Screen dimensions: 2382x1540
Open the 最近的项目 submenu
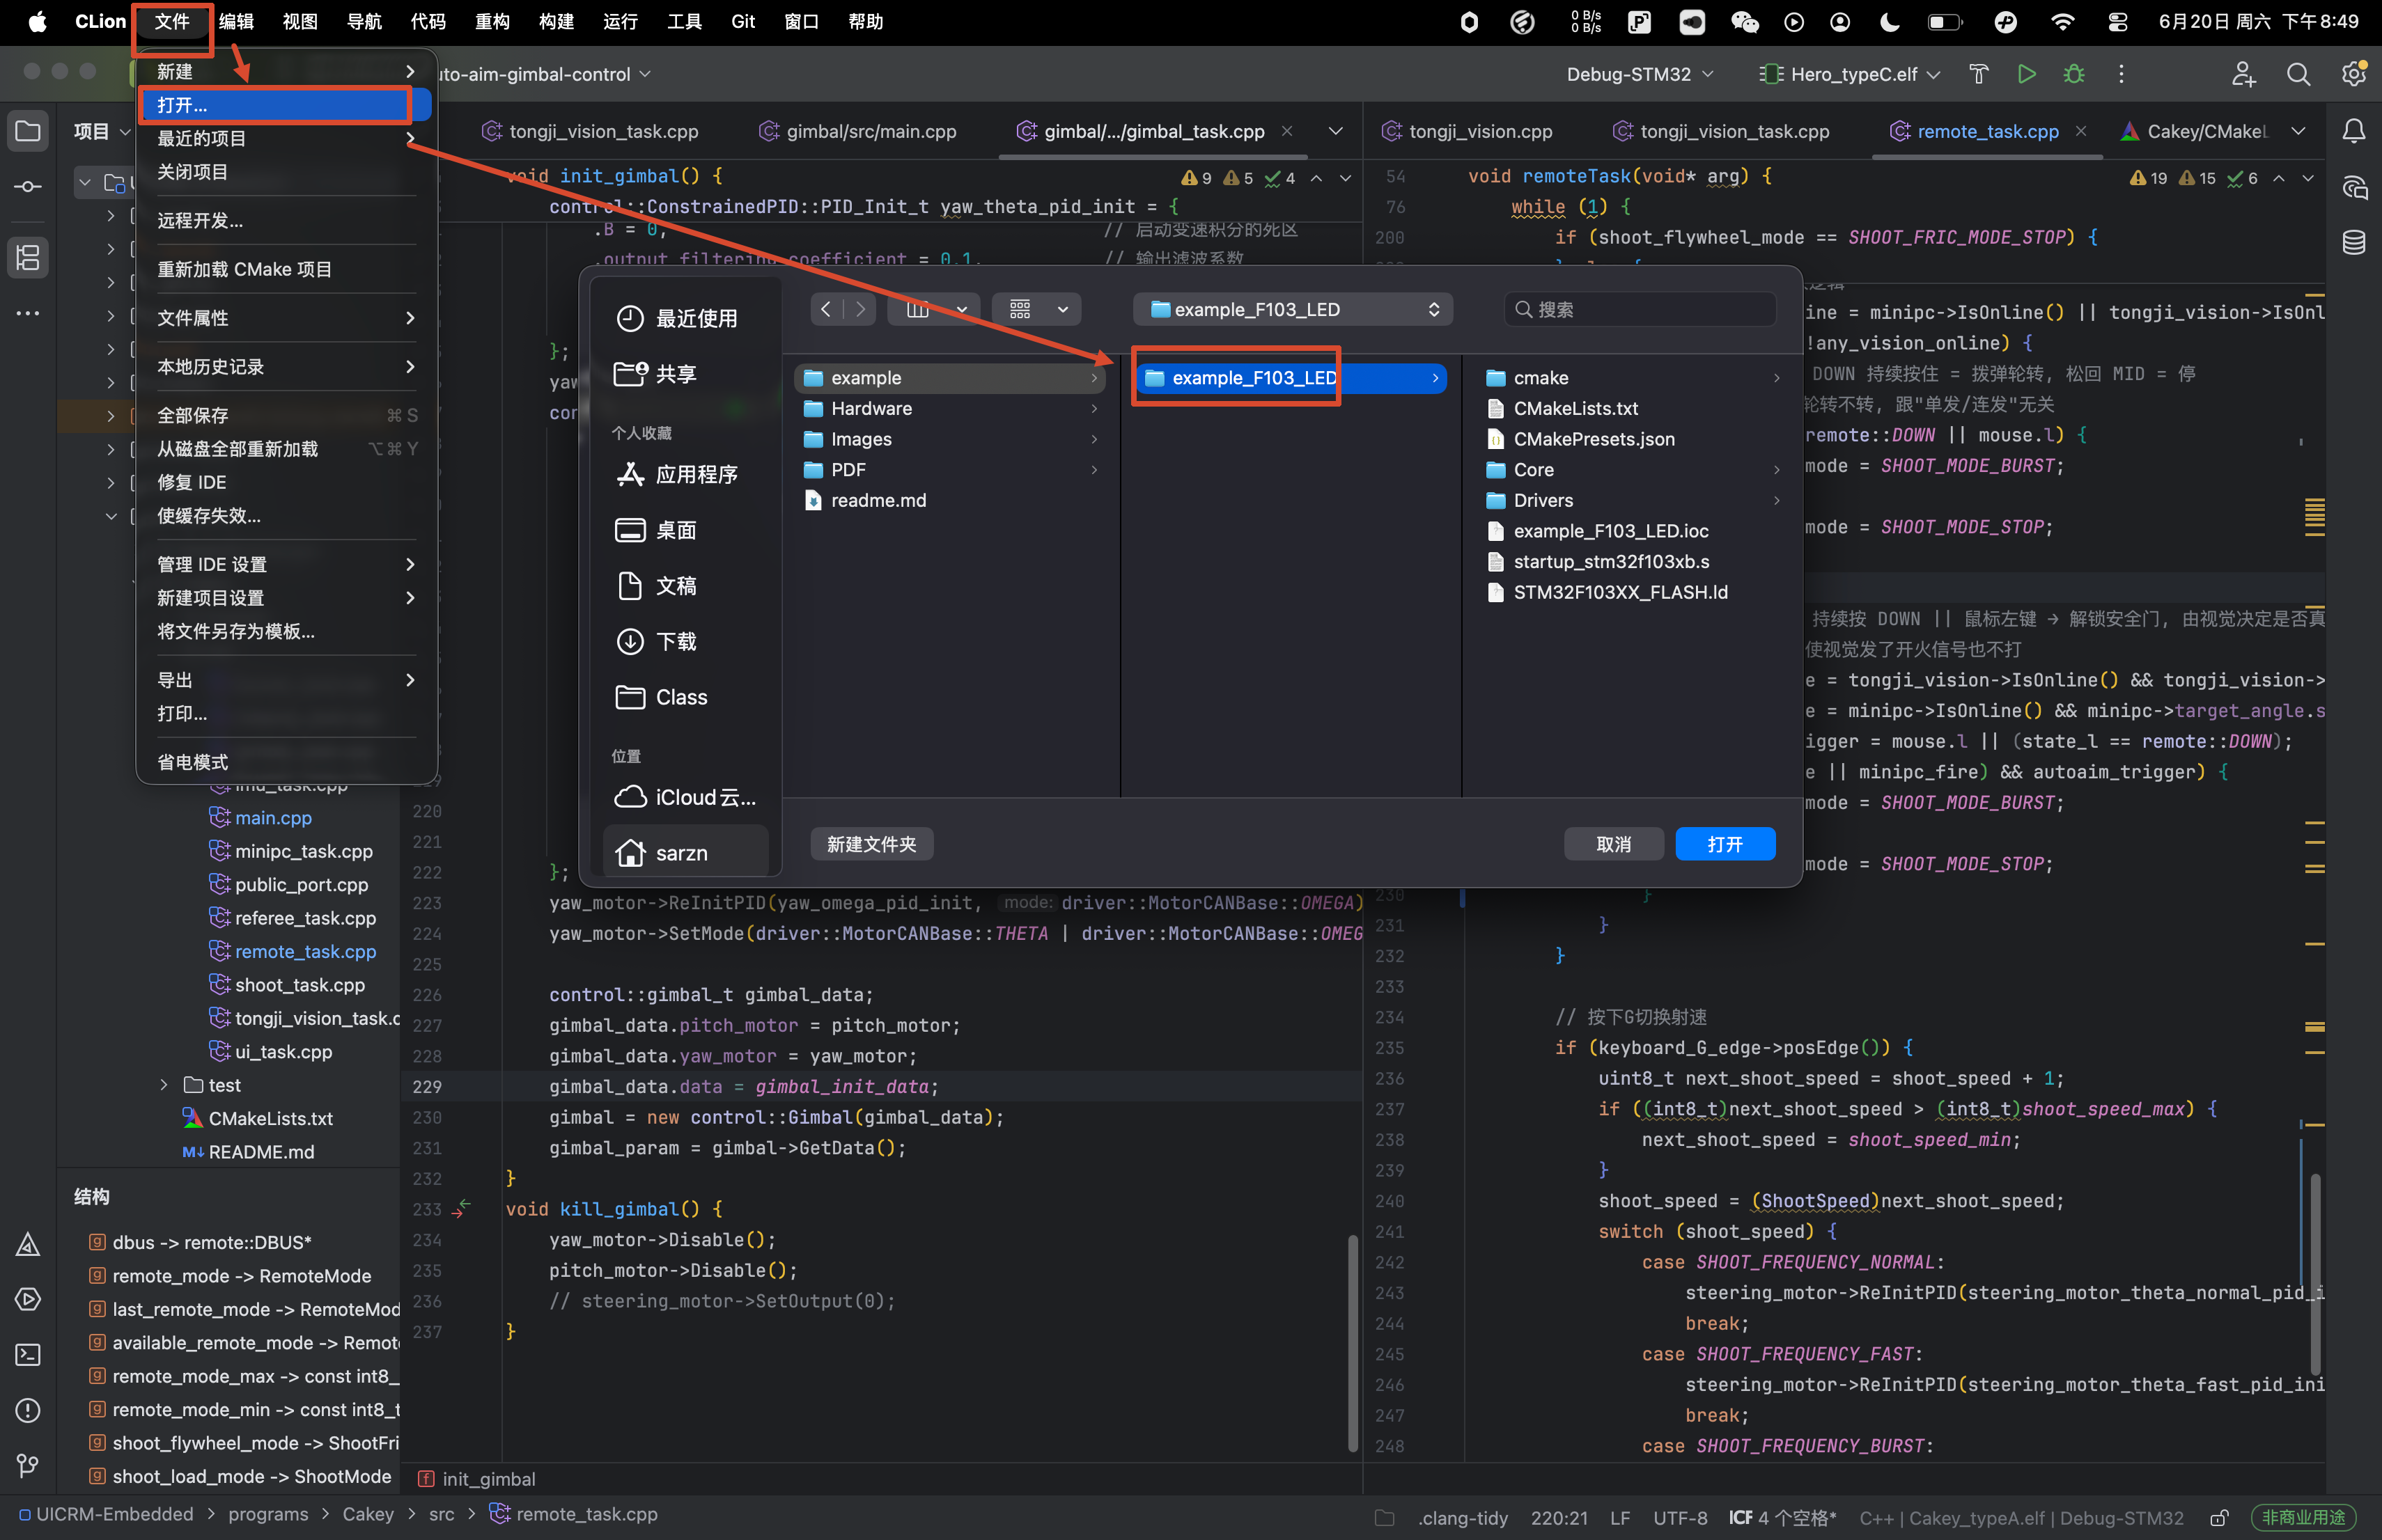pyautogui.click(x=286, y=138)
